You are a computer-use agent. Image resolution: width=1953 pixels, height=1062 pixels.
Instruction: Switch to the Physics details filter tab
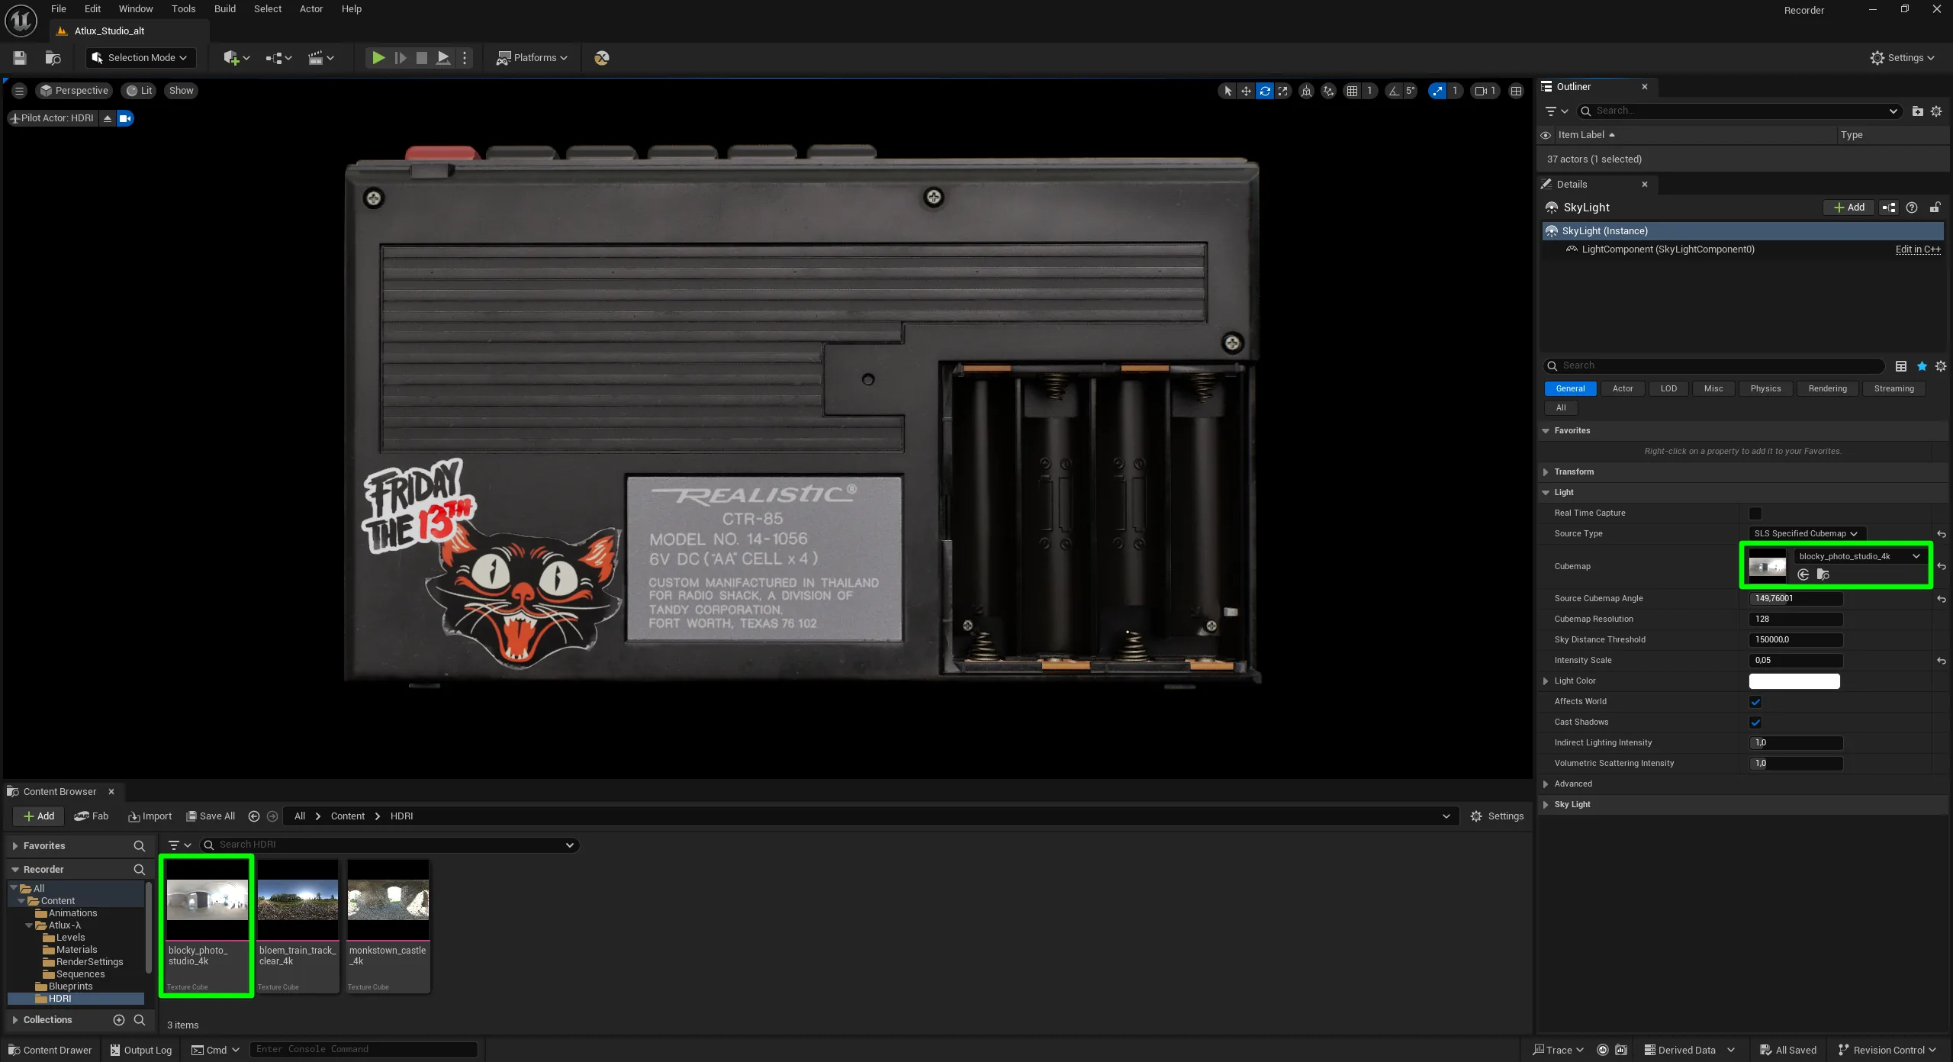click(x=1765, y=389)
